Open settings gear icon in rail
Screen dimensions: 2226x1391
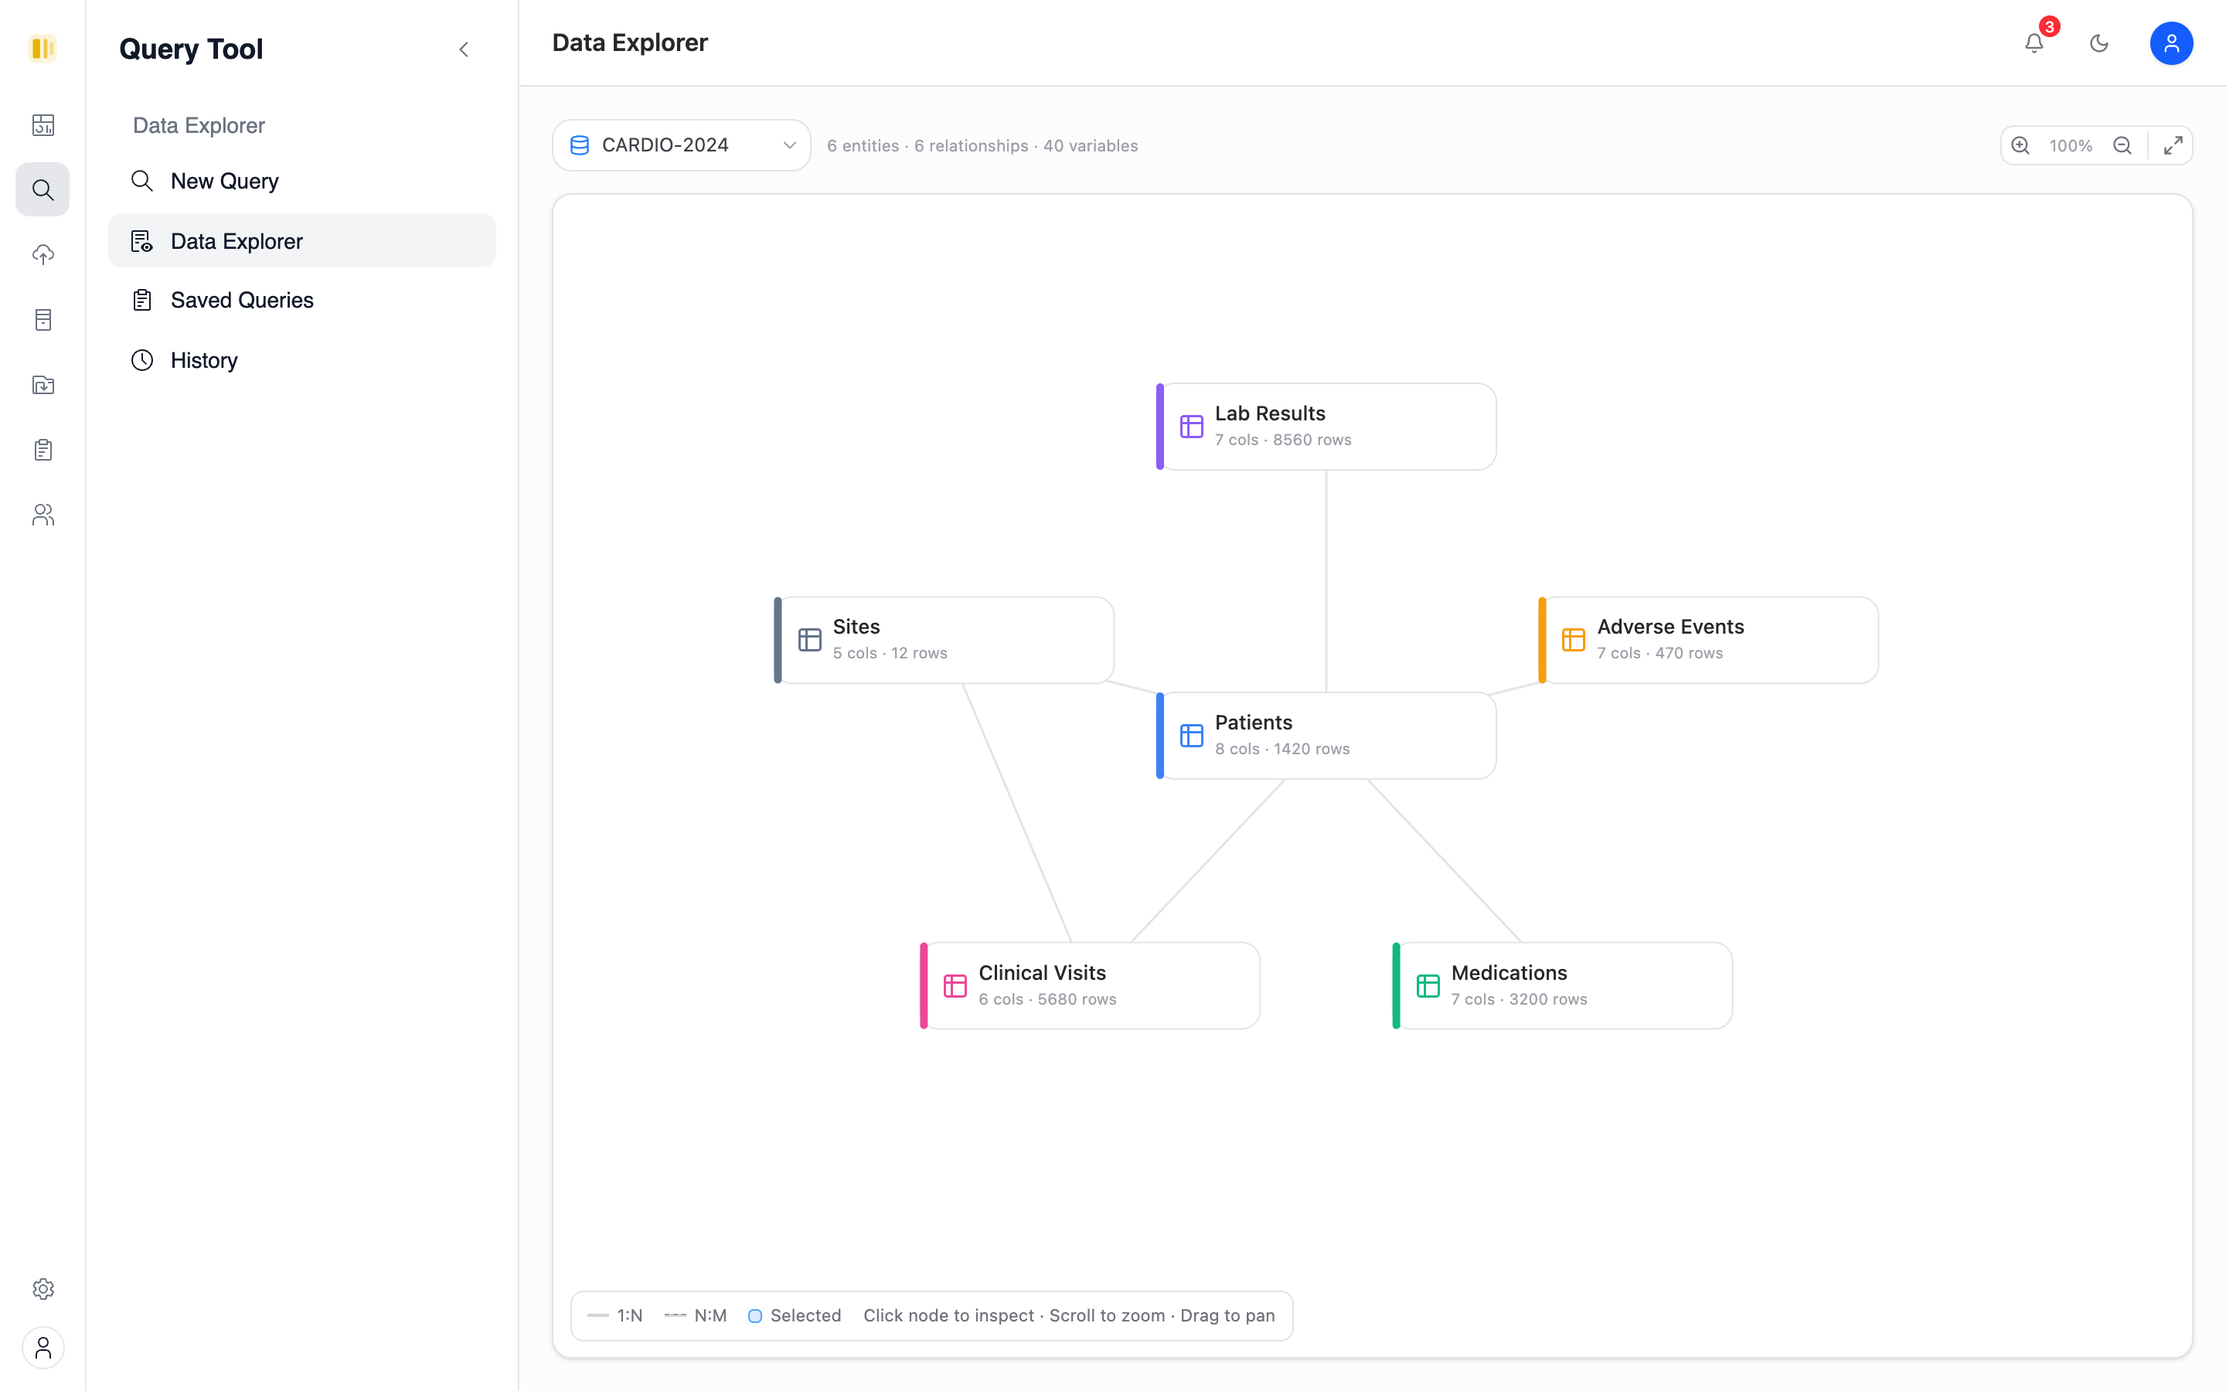tap(43, 1289)
